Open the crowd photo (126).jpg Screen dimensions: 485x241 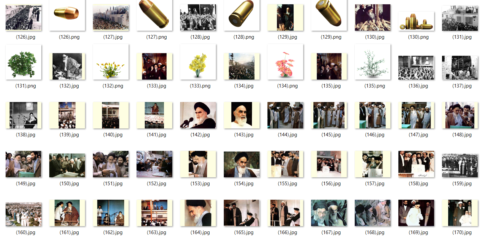(23, 17)
